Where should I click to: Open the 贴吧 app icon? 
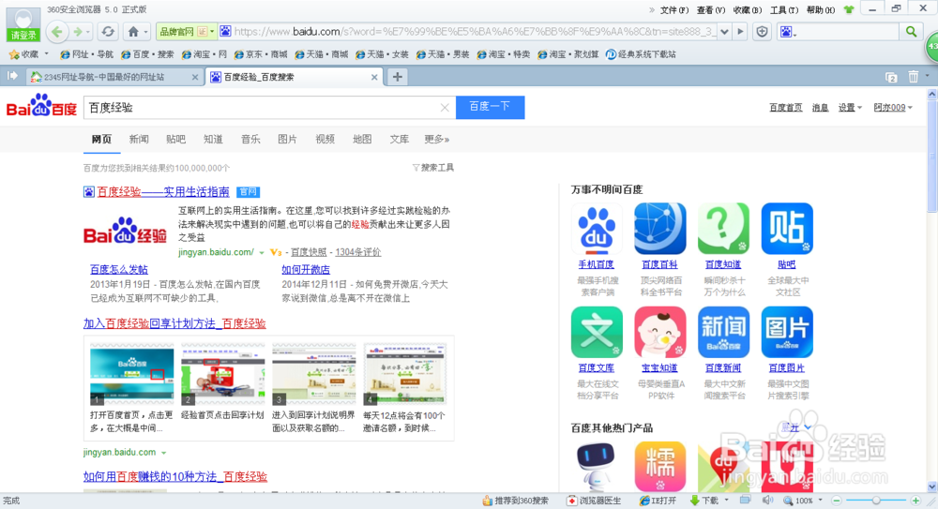pyautogui.click(x=787, y=229)
